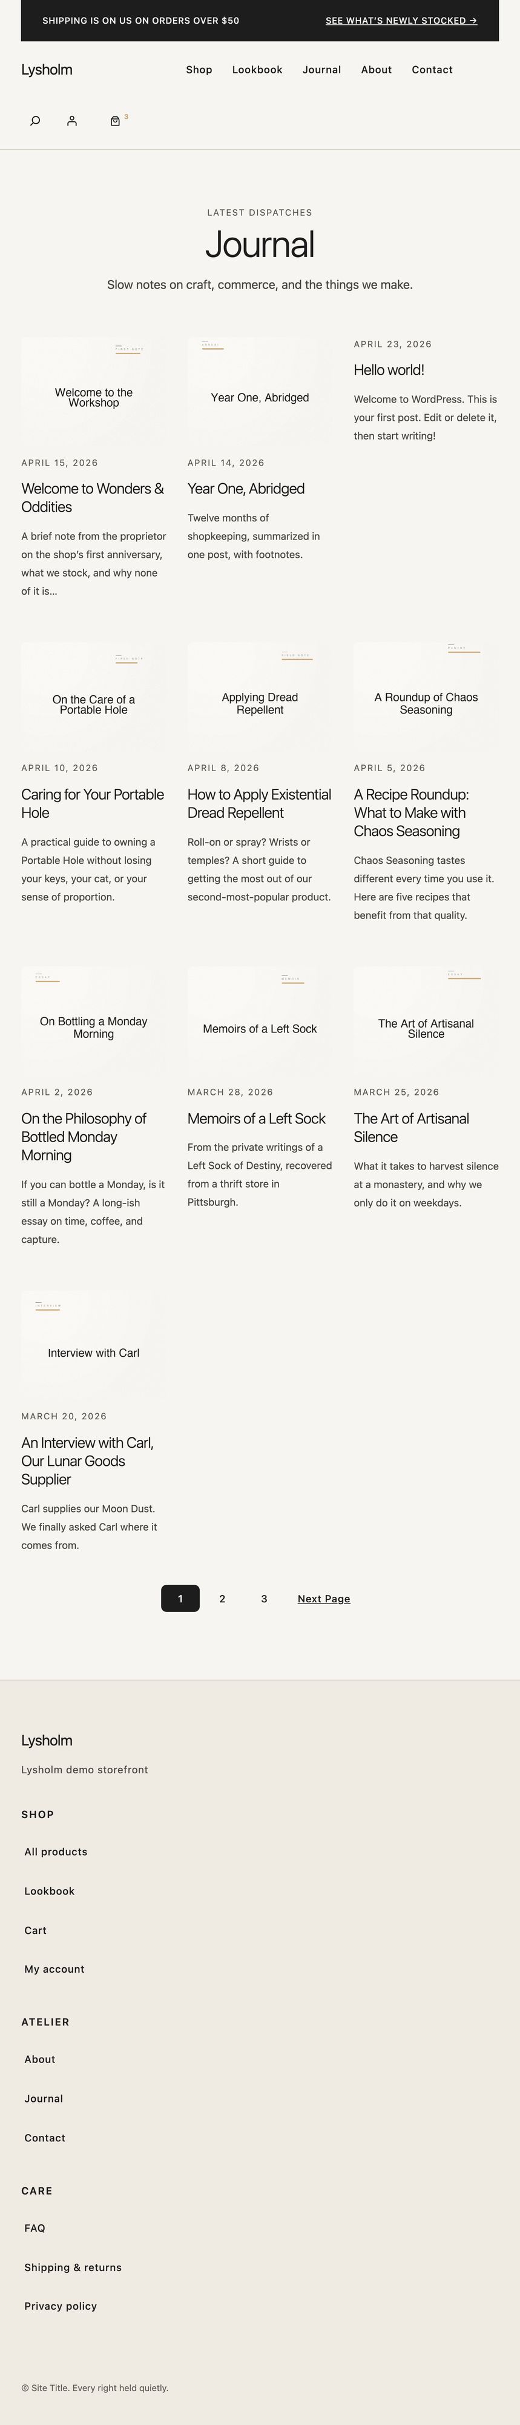
Task: Open the shopping bag cart icon
Action: (115, 121)
